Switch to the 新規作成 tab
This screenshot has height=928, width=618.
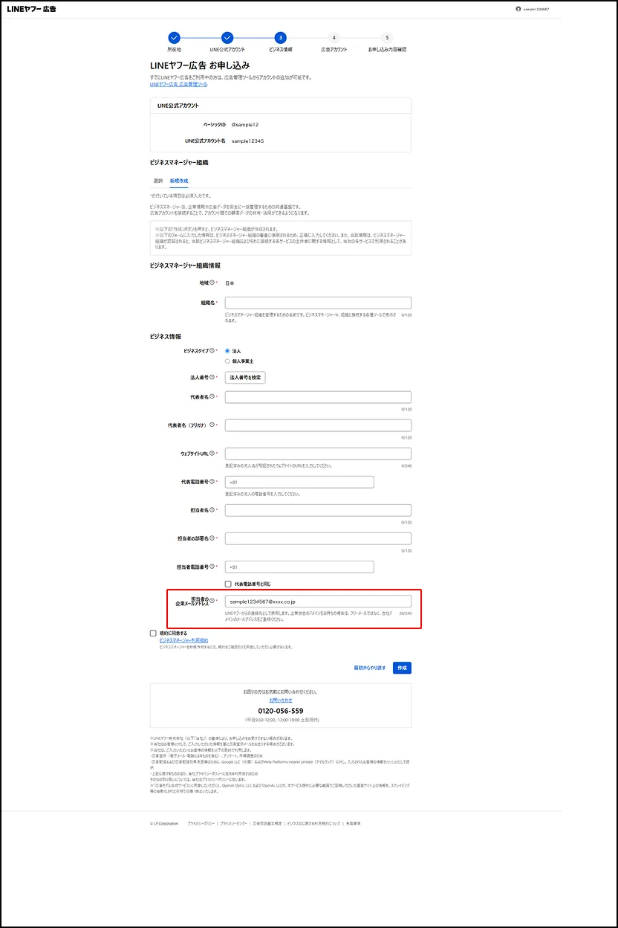click(x=179, y=181)
